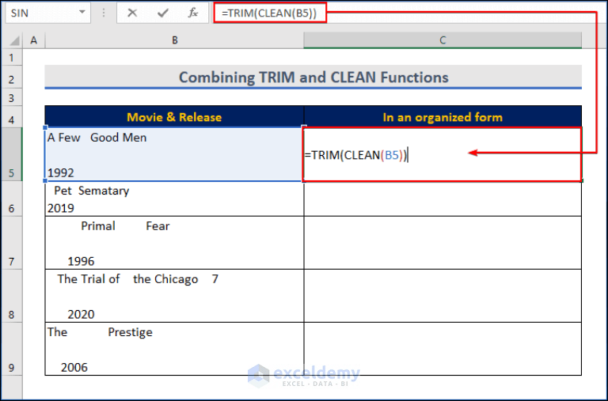Viewport: 608px width, 401px height.
Task: Click the title 'Combining TRIM and CLEAN Functions'
Action: pos(313,77)
